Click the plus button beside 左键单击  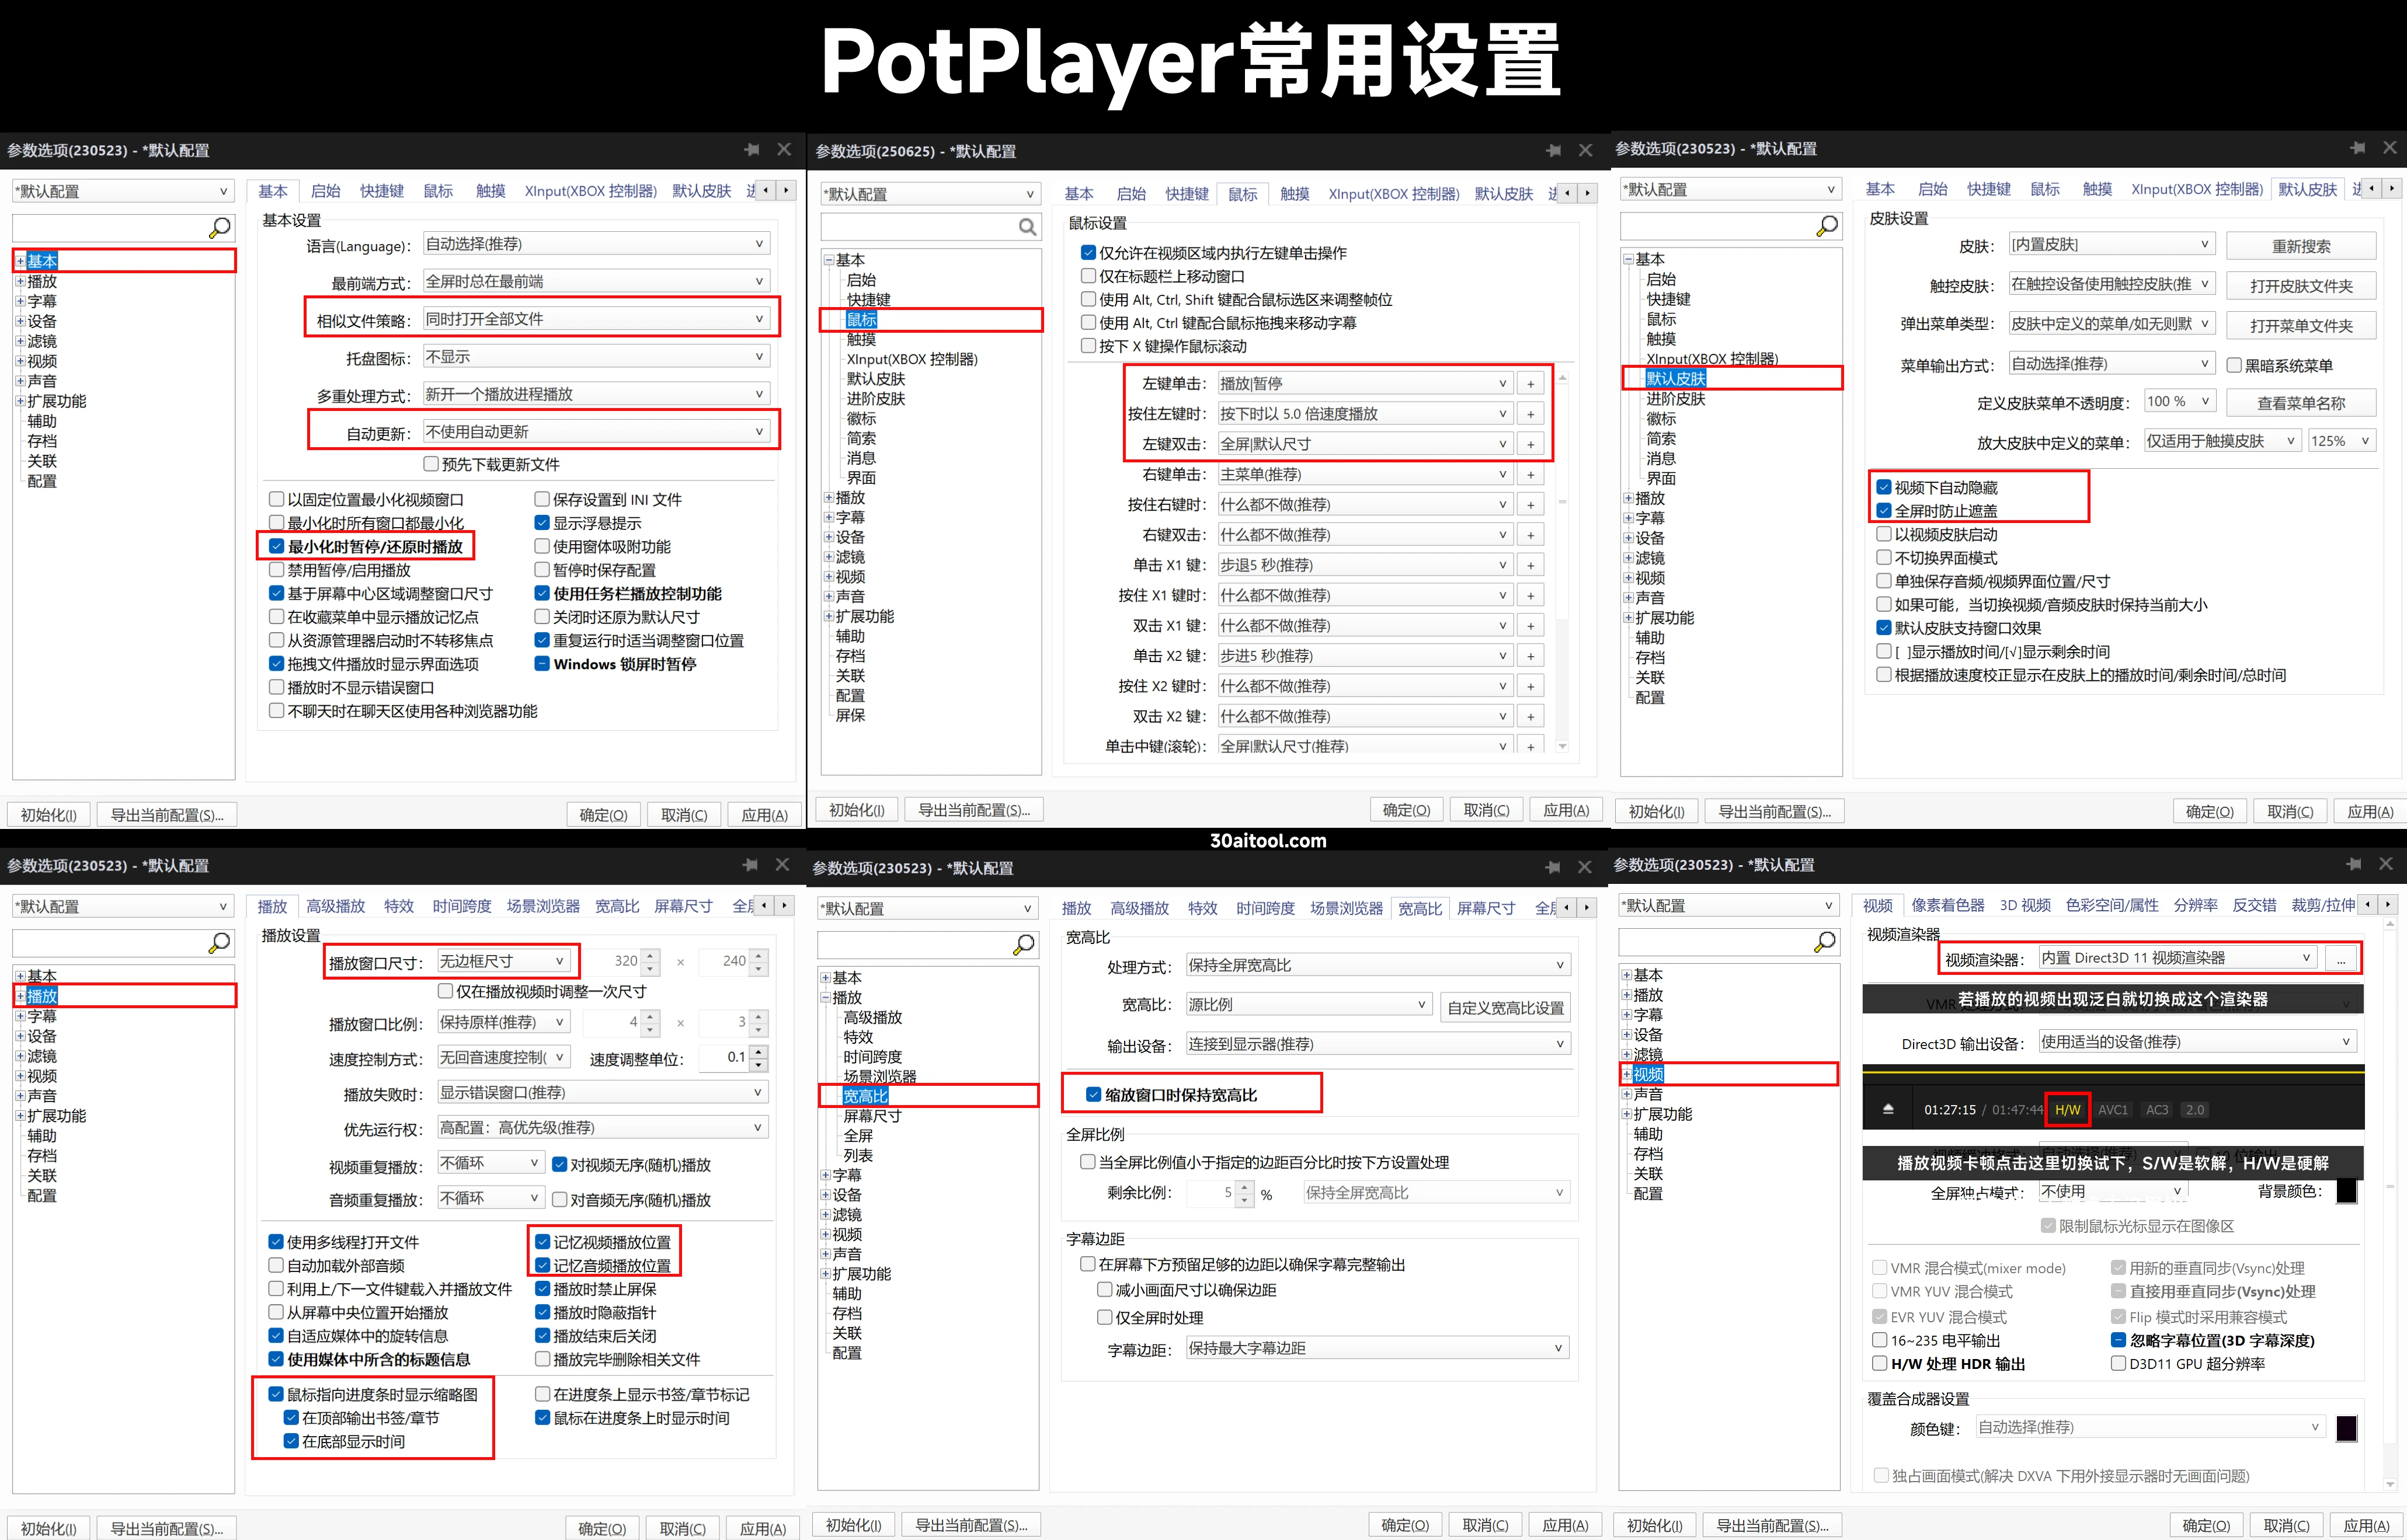coord(1530,384)
